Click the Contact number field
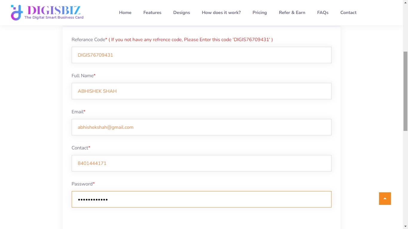This screenshot has height=229, width=408. pyautogui.click(x=201, y=163)
